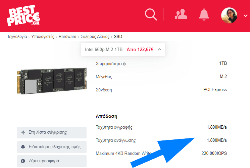This screenshot has height=168, width=250.
Task: Click the 220.000IOPS value
Action: point(214,153)
